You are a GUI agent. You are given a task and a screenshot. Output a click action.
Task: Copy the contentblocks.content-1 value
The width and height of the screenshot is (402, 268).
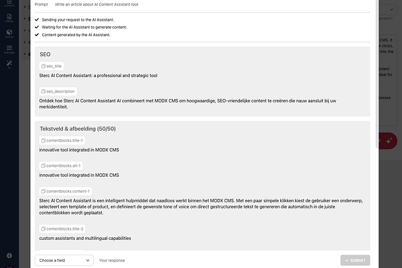click(66, 192)
